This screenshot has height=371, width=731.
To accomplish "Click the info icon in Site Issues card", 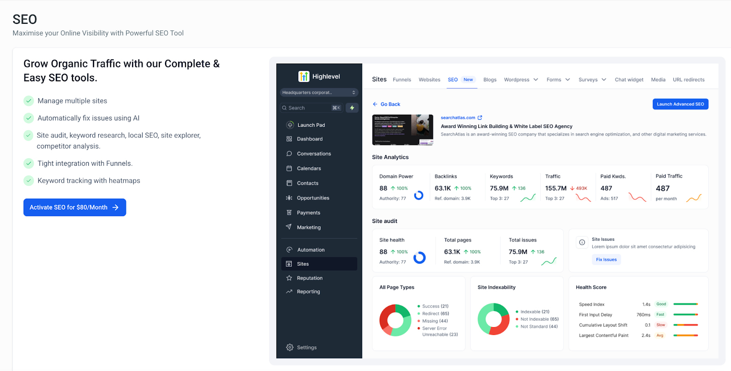I will point(582,242).
